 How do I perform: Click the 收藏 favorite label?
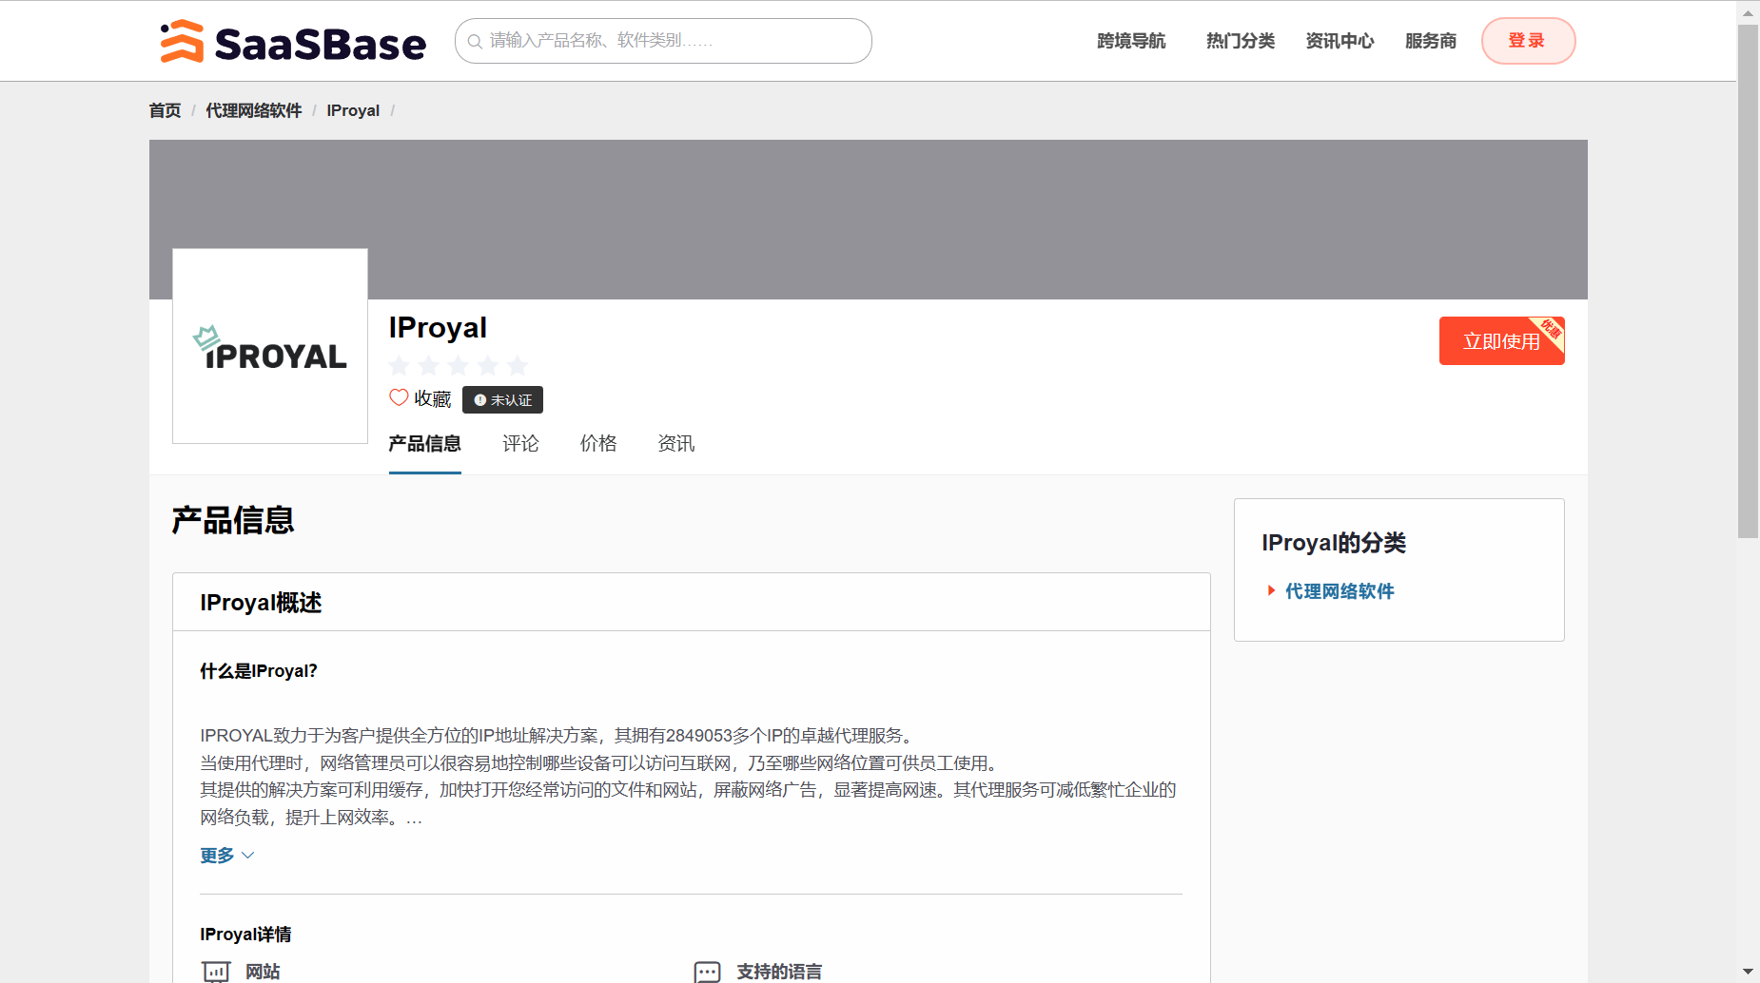[x=433, y=399]
